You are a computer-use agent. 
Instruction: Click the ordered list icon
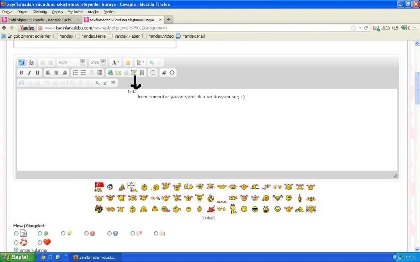[75, 73]
